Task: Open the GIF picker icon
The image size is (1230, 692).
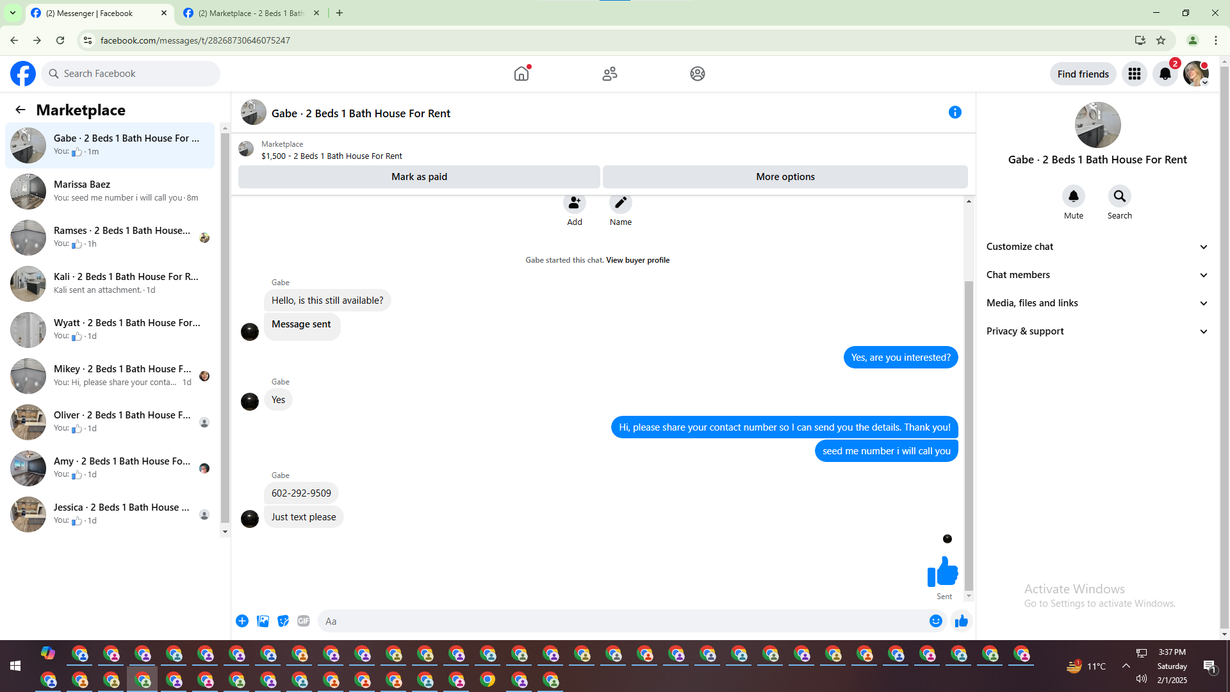Action: (x=304, y=621)
